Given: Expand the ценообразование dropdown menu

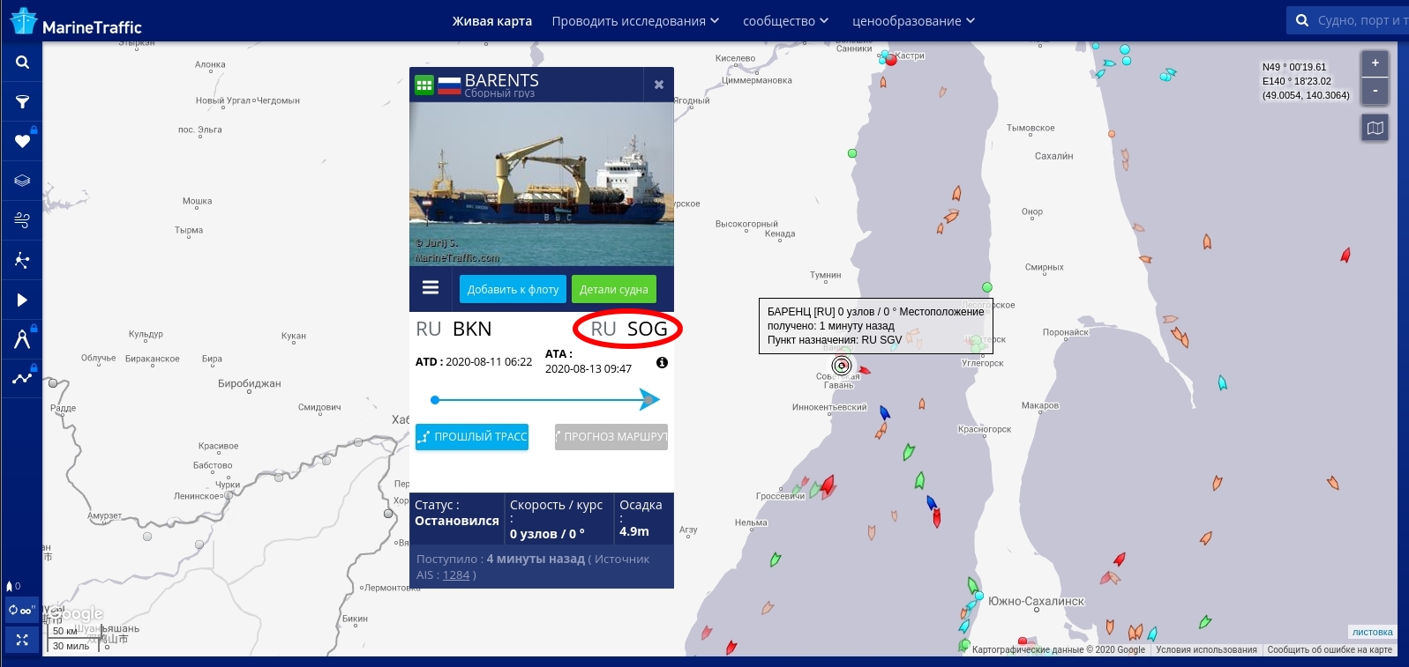Looking at the screenshot, I should pyautogui.click(x=913, y=21).
